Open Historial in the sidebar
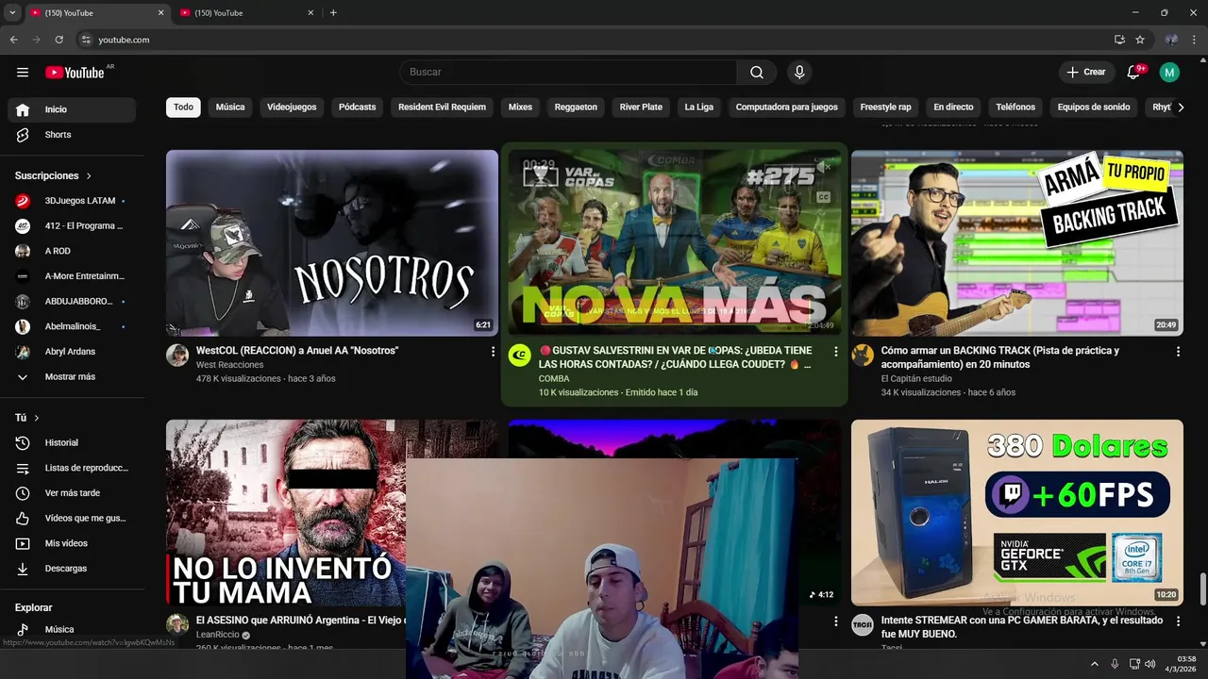Image resolution: width=1208 pixels, height=679 pixels. [x=72, y=442]
